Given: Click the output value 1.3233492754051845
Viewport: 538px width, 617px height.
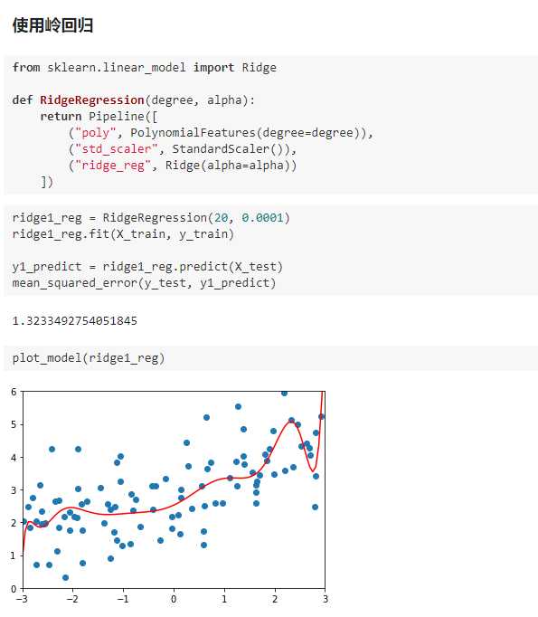Looking at the screenshot, I should [x=75, y=320].
